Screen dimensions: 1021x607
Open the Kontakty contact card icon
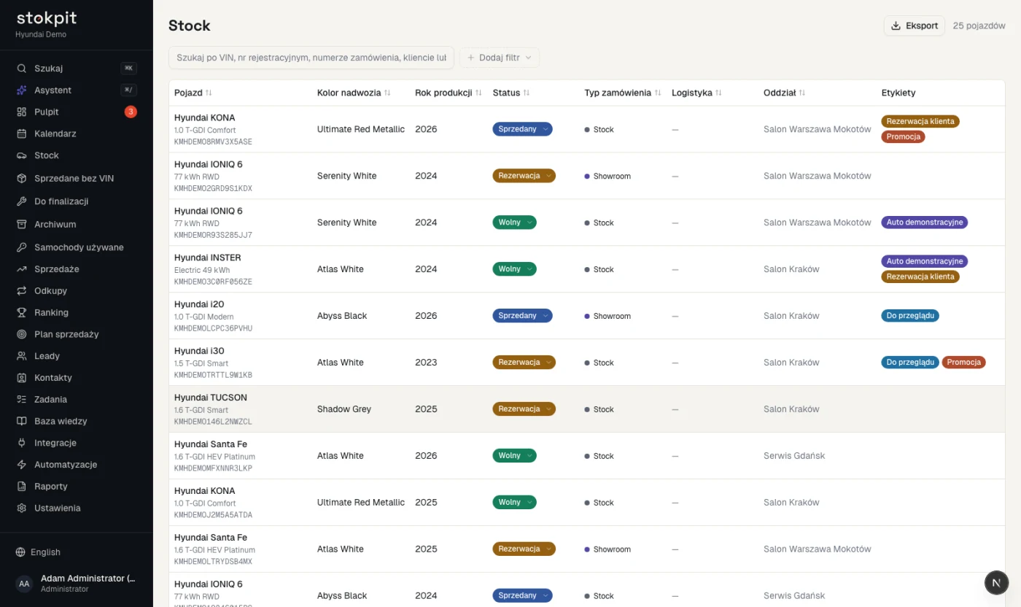pyautogui.click(x=21, y=378)
